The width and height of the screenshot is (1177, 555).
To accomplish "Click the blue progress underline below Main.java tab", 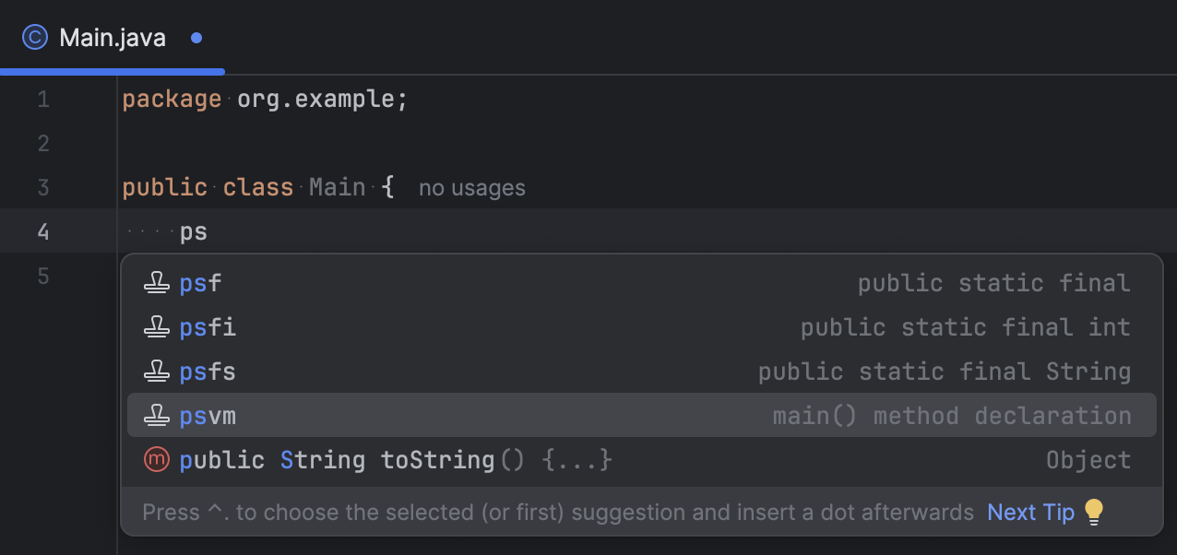I will [x=113, y=71].
